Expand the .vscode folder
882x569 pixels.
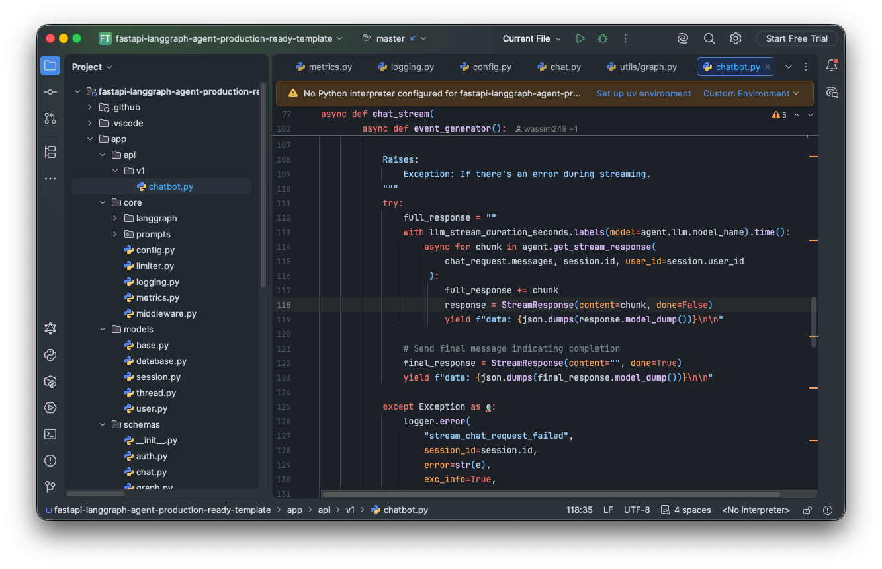point(90,123)
